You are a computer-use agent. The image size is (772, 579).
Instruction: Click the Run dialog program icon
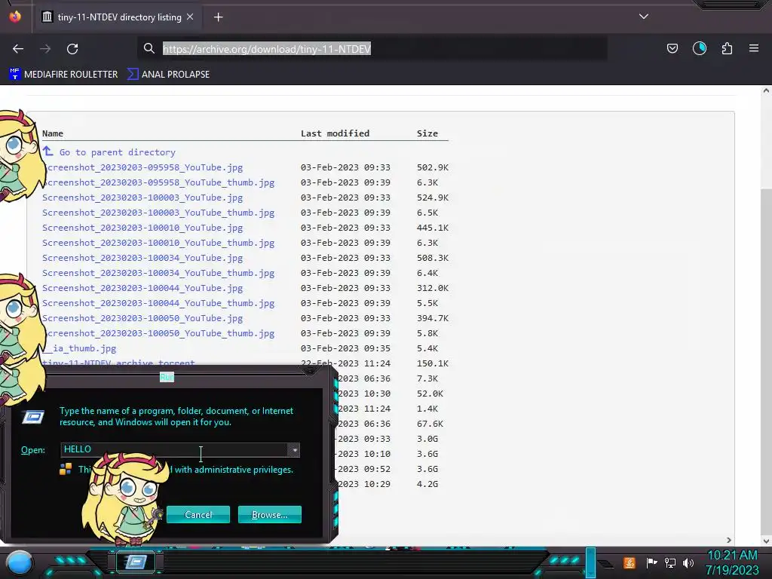point(33,418)
